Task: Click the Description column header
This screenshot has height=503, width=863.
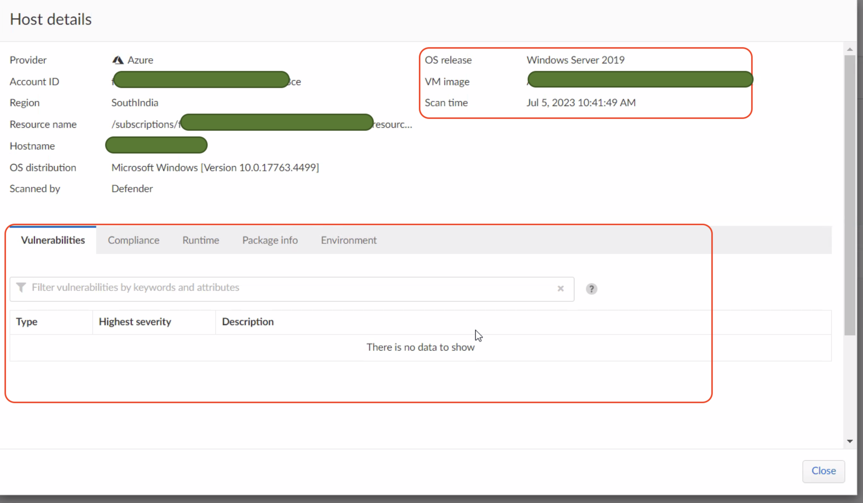Action: (x=247, y=322)
